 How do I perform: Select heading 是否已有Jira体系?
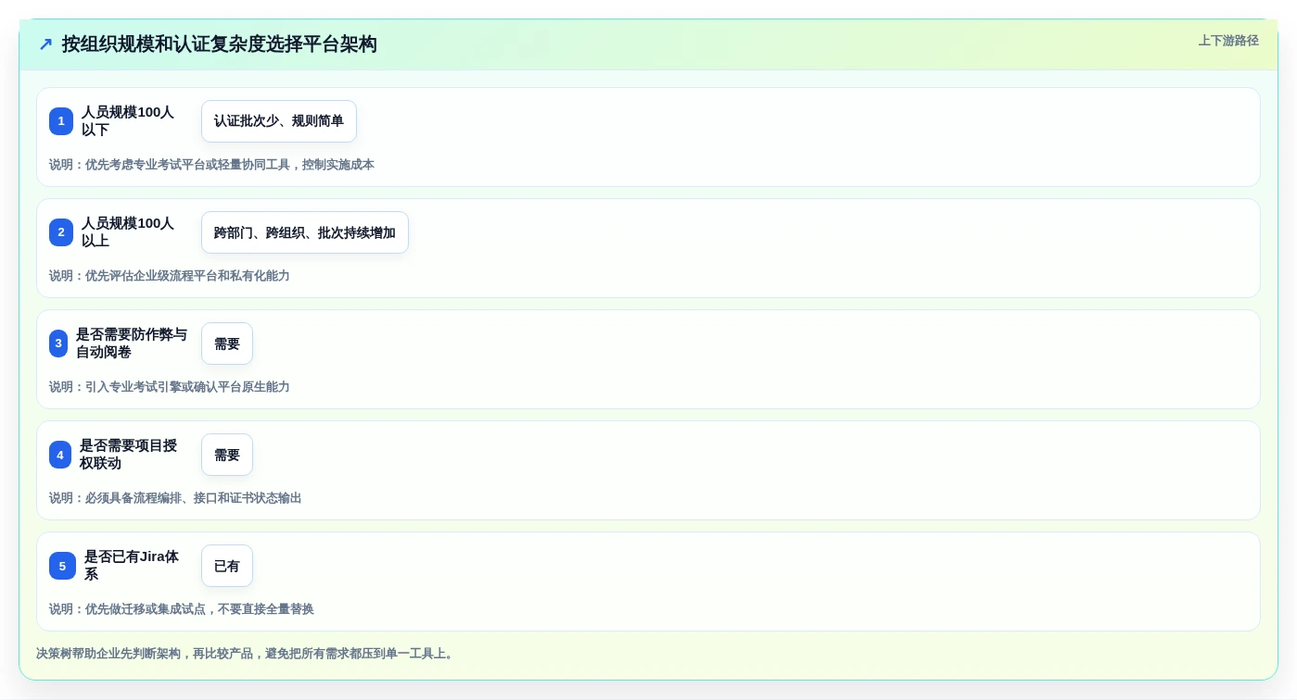pyautogui.click(x=132, y=566)
